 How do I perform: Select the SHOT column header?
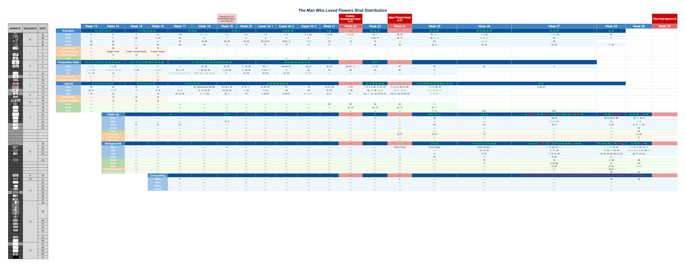[x=43, y=29]
